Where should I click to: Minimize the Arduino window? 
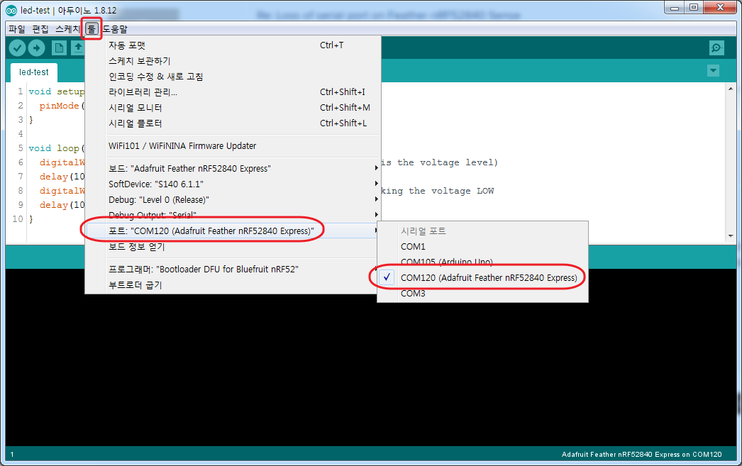(675, 8)
